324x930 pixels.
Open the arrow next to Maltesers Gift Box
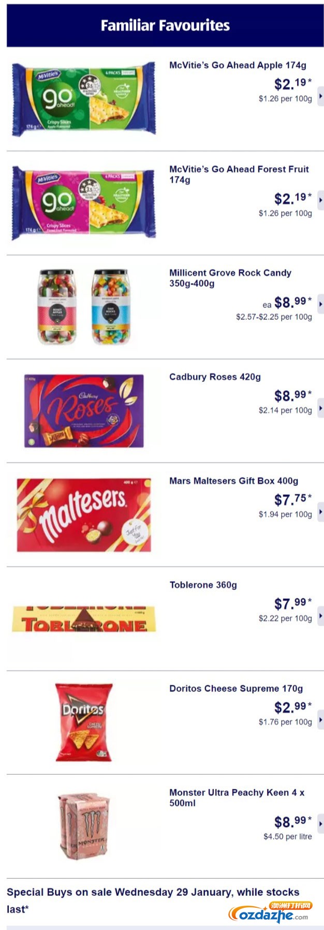point(320,512)
